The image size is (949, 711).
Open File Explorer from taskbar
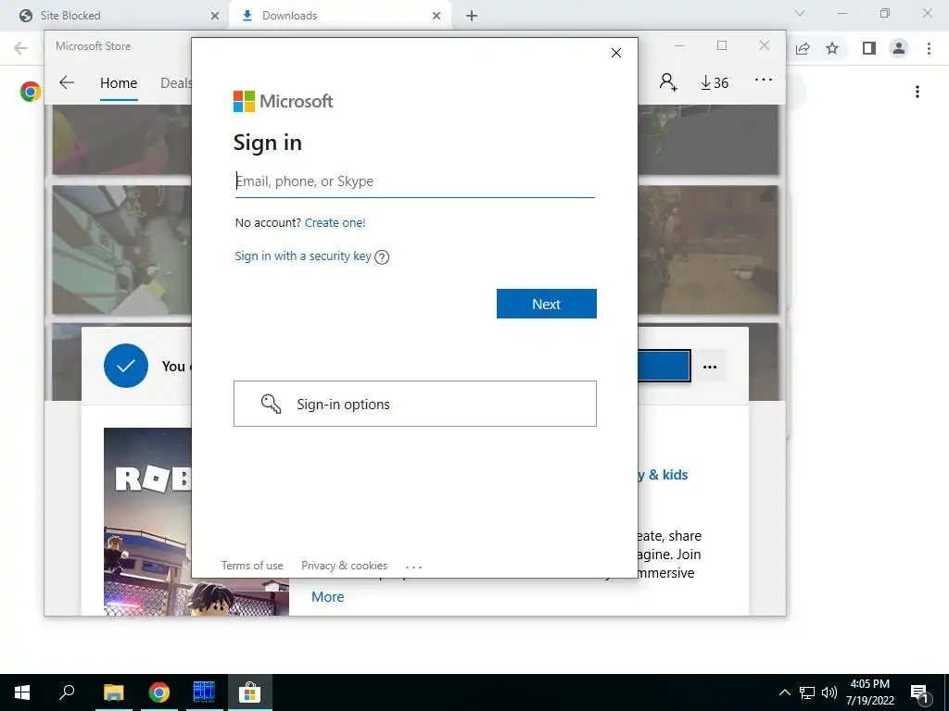point(113,692)
